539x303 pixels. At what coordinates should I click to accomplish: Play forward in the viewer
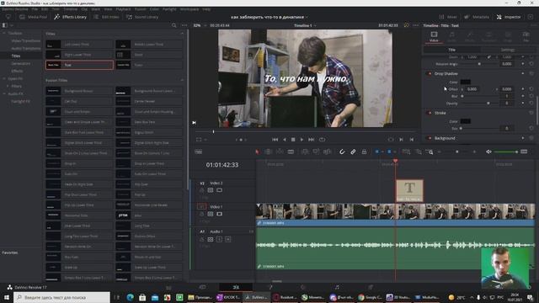(x=302, y=140)
